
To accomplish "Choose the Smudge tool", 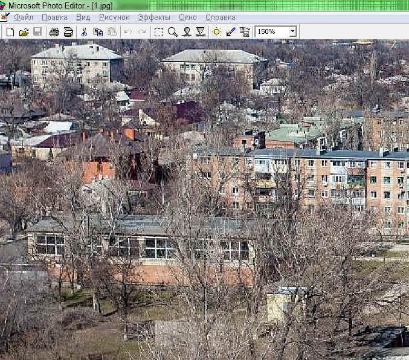I will pos(187,32).
